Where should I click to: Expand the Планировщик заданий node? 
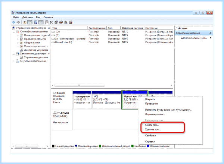18,35
